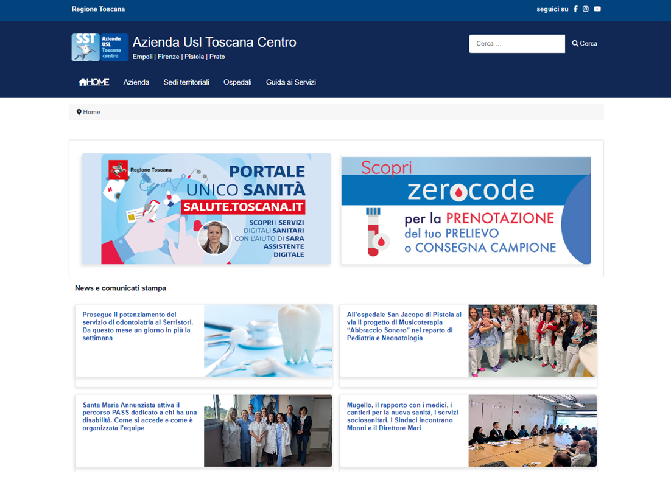Screen dimensions: 671x488
Task: Click the Mugello meeting news photo
Action: point(532,430)
